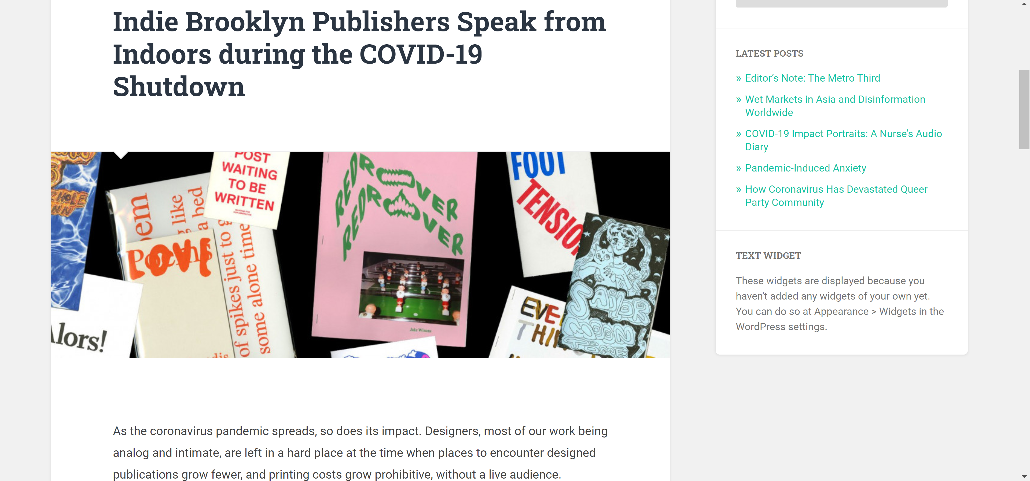Image resolution: width=1030 pixels, height=481 pixels.
Task: Click the Text Widget heading
Action: click(x=768, y=255)
